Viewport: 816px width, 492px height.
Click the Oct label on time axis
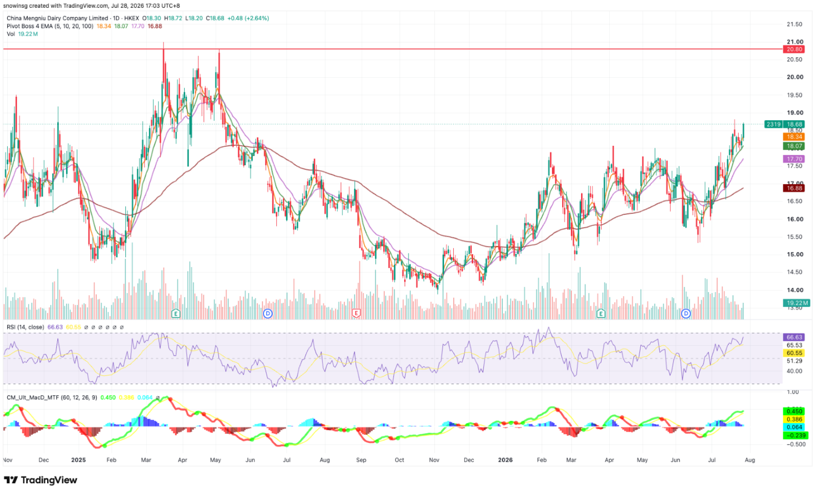coord(399,460)
